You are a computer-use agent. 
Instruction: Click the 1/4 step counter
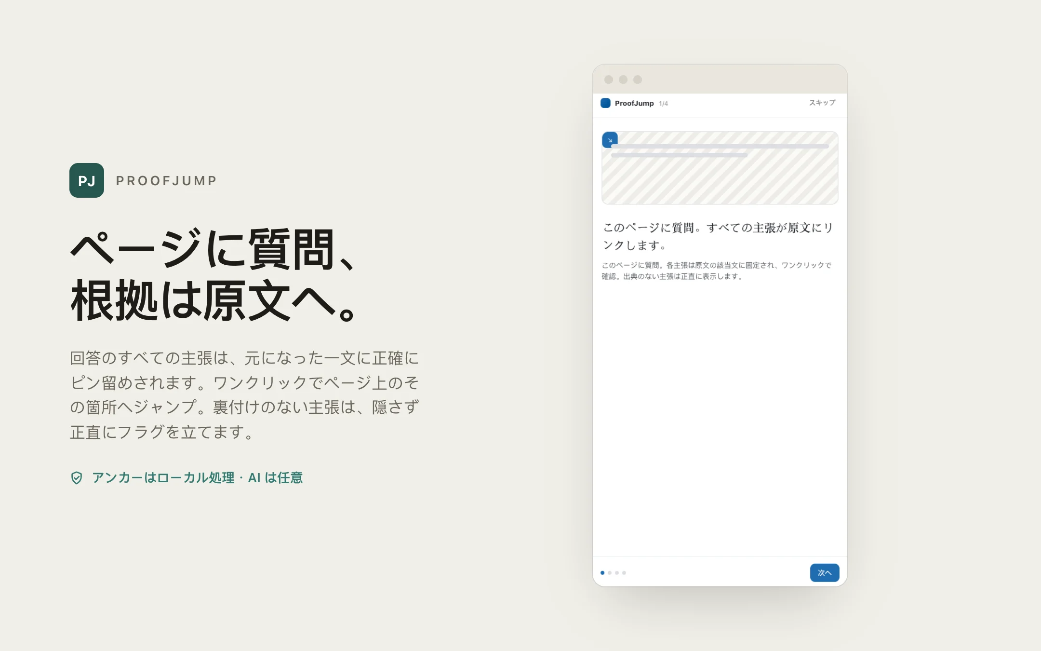[664, 104]
